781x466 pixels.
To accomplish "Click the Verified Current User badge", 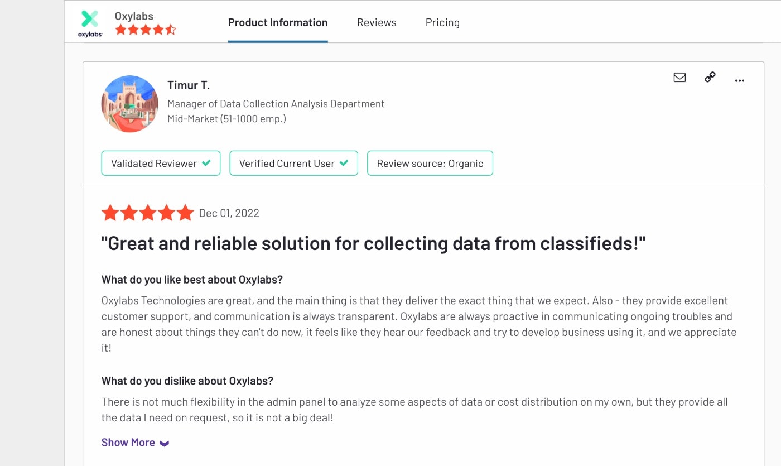I will click(x=287, y=164).
